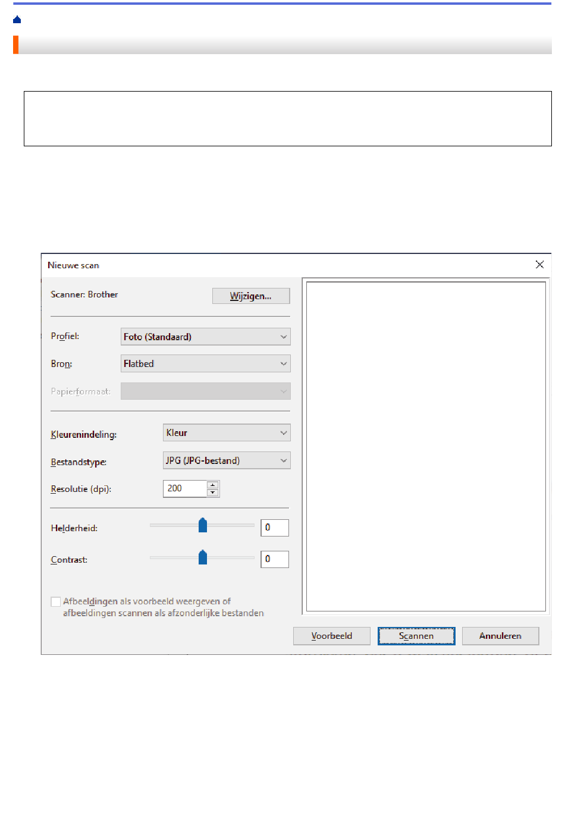Click the Voorbeeld button
Screen dimensions: 565x825
(x=331, y=636)
